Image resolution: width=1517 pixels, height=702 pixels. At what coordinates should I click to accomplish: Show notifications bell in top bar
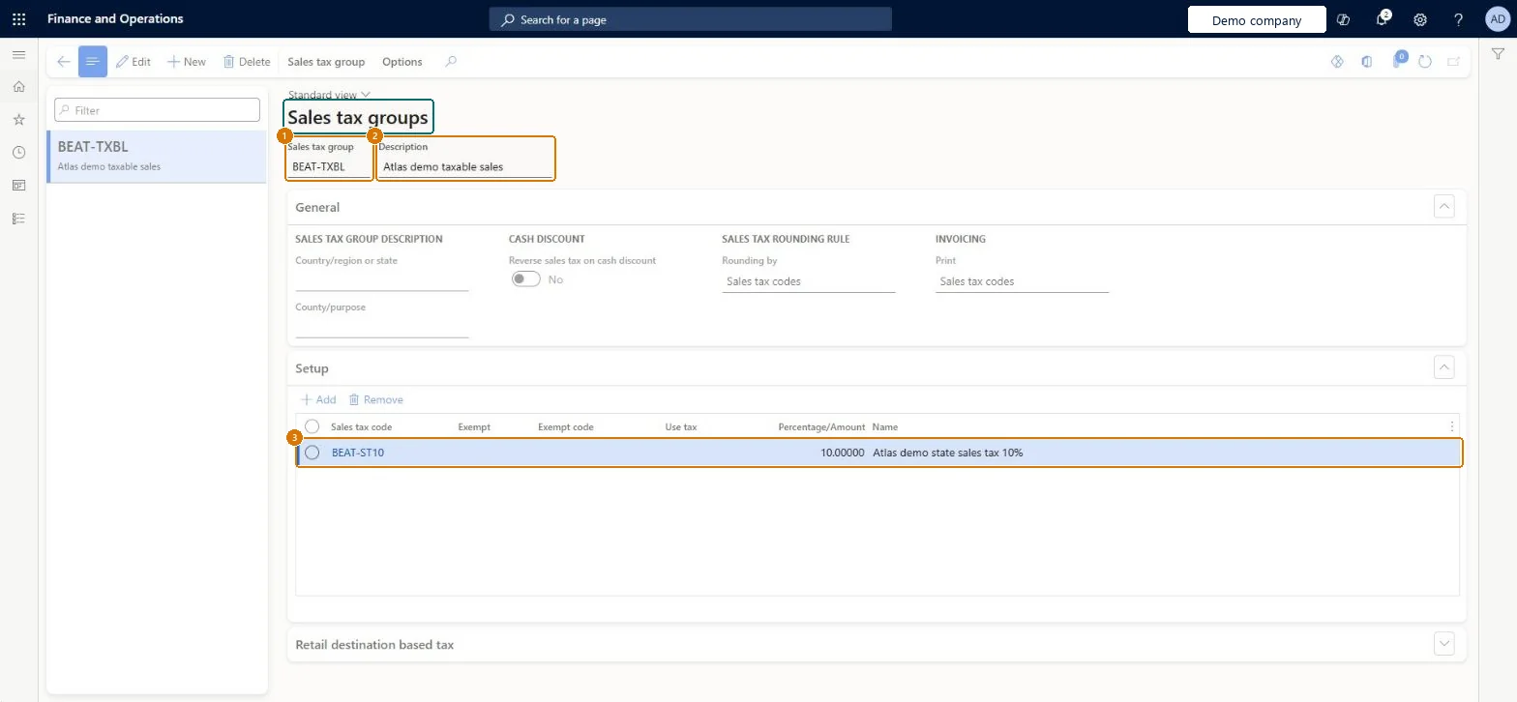click(x=1383, y=19)
